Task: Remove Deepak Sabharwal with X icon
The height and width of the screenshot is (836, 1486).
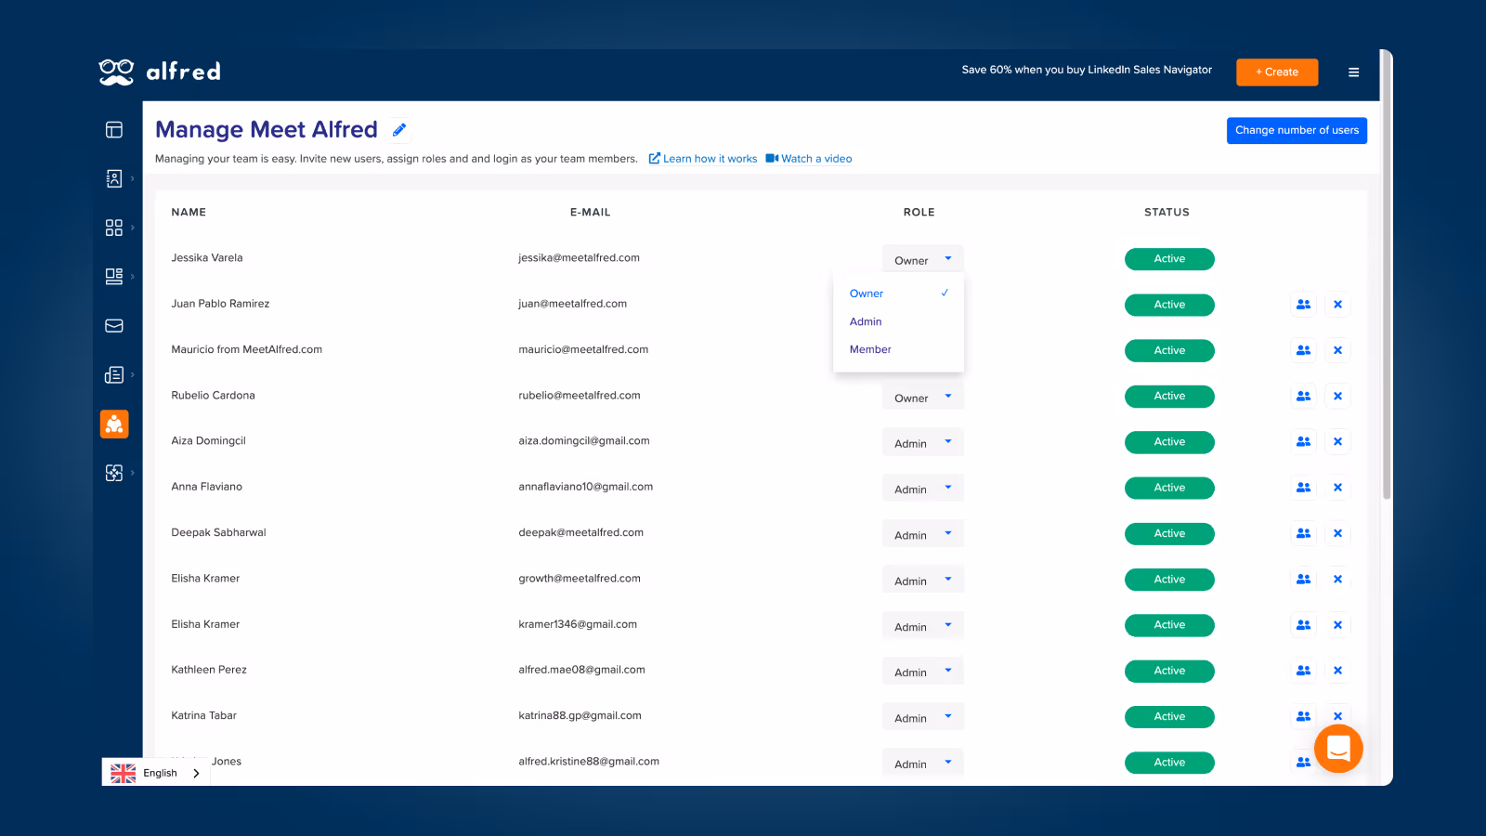Action: click(x=1337, y=533)
